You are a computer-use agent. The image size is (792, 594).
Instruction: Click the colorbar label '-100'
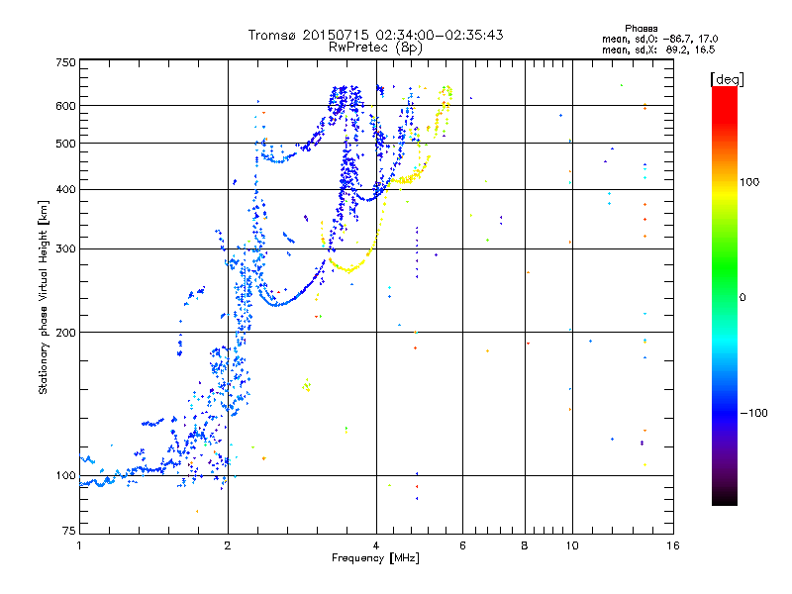click(753, 413)
